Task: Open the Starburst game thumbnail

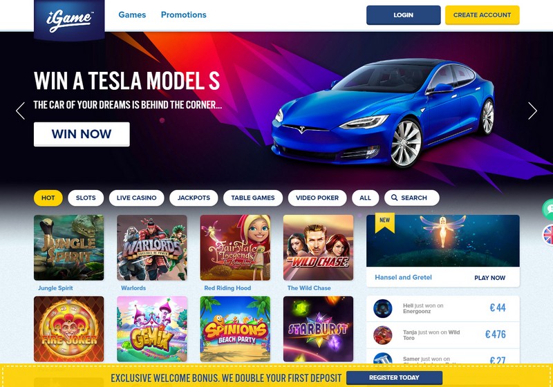Action: (318, 329)
